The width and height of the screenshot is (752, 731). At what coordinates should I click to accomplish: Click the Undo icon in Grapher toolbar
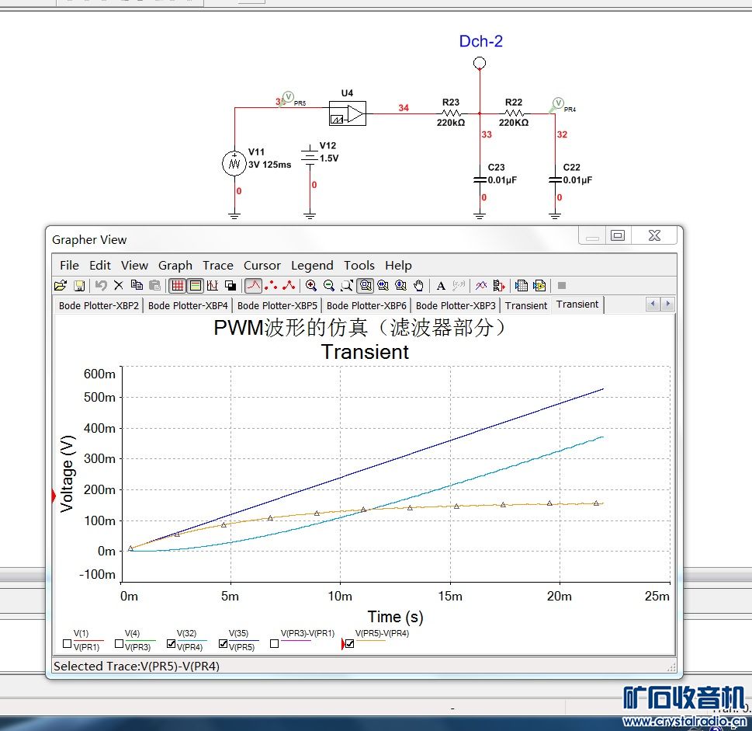point(101,286)
